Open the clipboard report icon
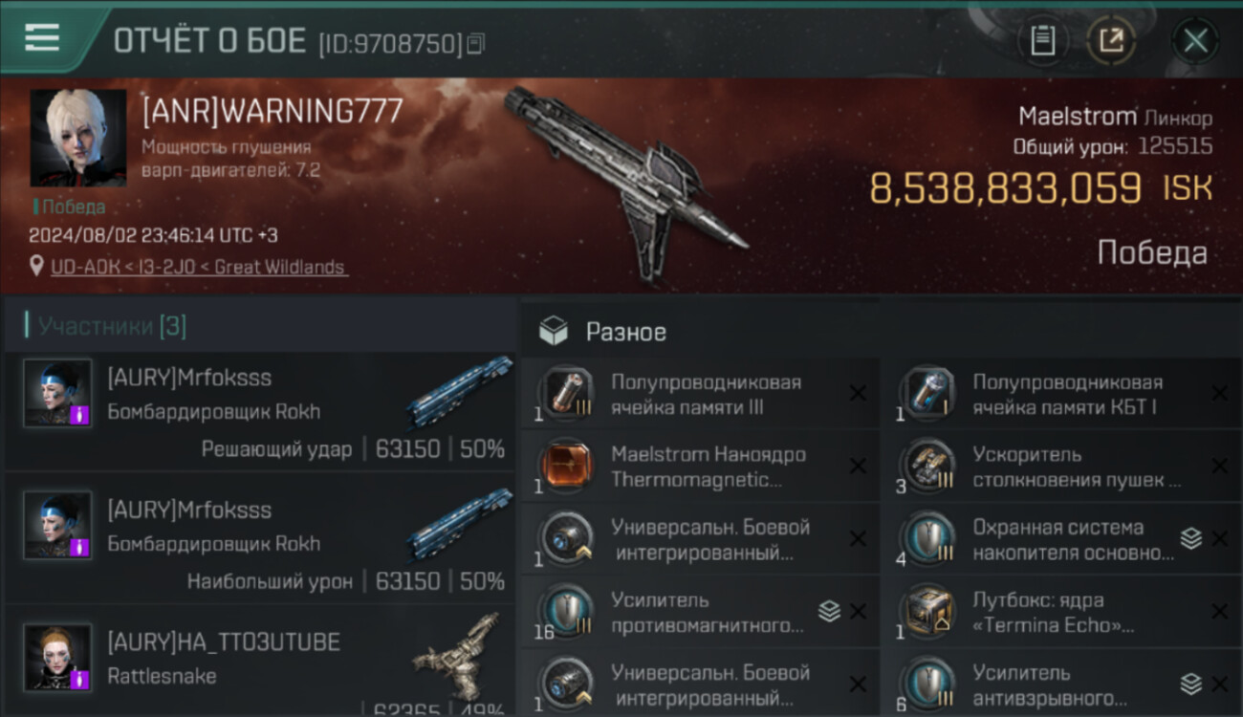1243x717 pixels. tap(1043, 40)
